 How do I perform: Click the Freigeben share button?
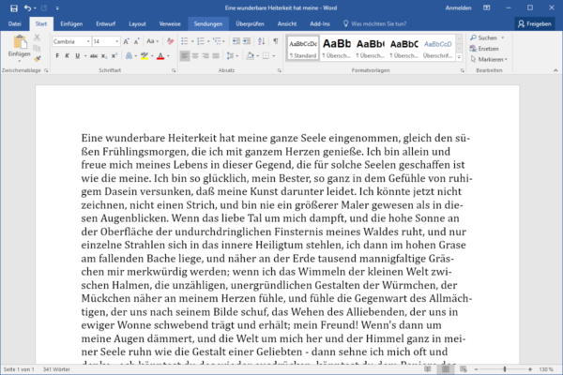535,24
